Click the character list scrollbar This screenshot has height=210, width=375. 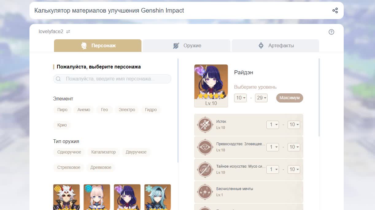point(178,111)
